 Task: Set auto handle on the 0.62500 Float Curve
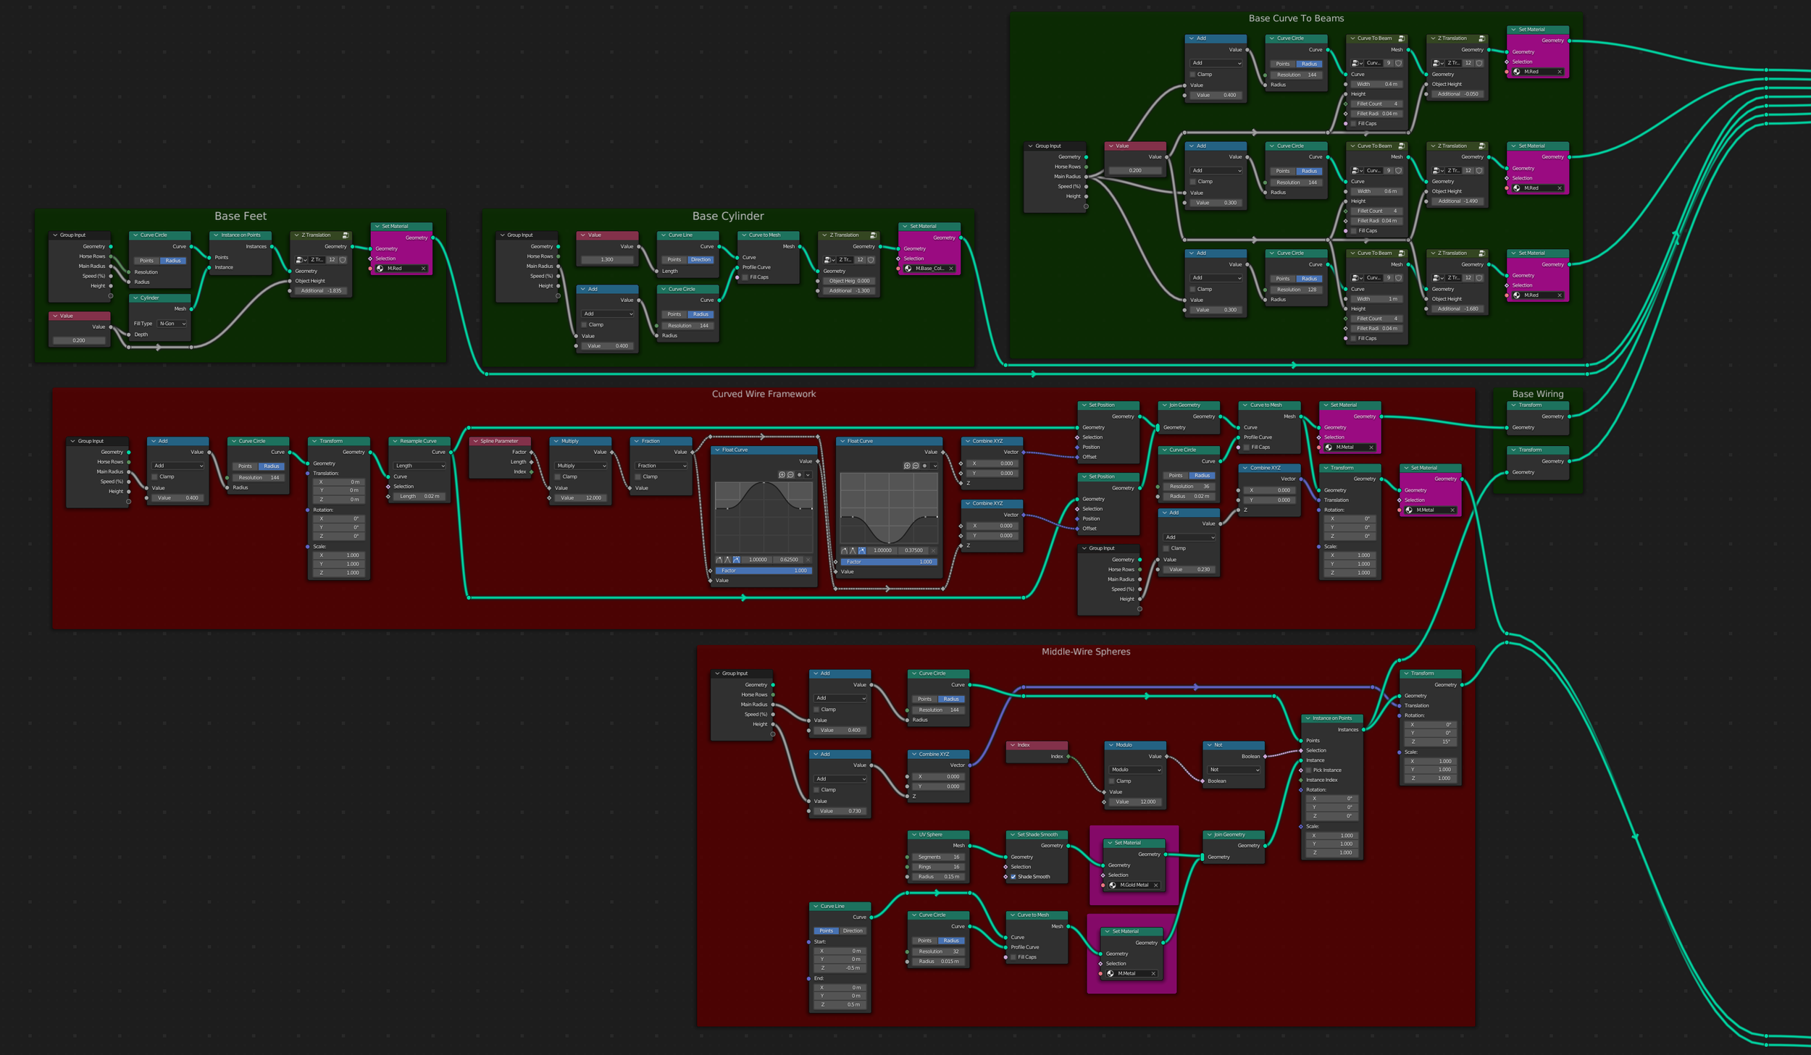[x=719, y=560]
